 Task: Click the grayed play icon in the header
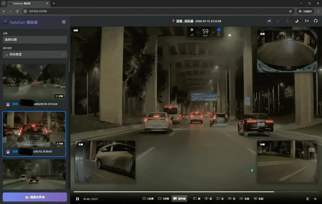[279, 21]
